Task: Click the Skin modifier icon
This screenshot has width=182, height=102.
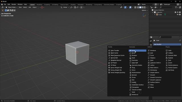Action: [x=130, y=80]
